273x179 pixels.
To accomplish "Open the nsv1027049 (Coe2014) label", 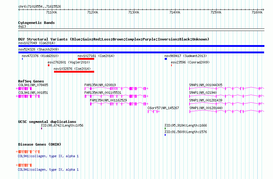I will click(x=37, y=43).
